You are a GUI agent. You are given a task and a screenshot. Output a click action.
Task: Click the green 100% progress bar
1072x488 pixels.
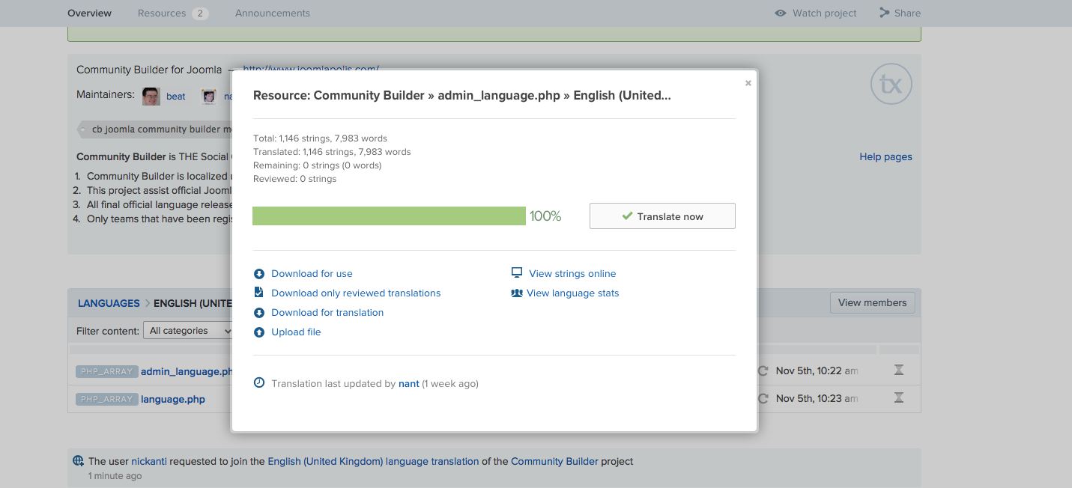pyautogui.click(x=389, y=216)
